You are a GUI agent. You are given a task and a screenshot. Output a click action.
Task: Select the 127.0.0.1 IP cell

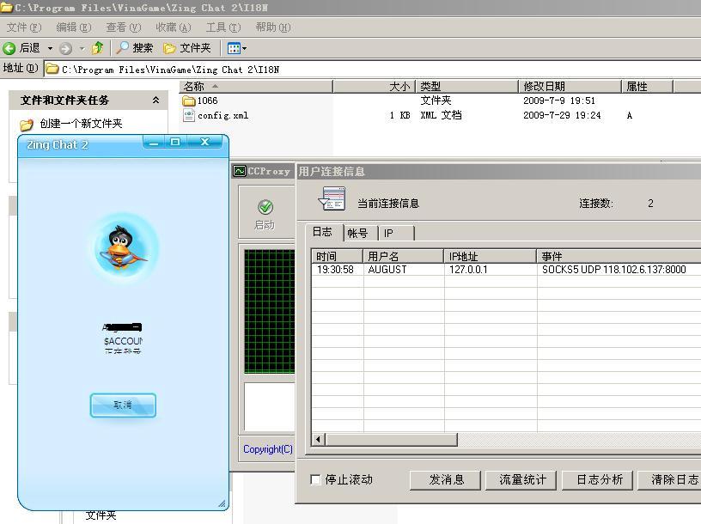point(468,270)
